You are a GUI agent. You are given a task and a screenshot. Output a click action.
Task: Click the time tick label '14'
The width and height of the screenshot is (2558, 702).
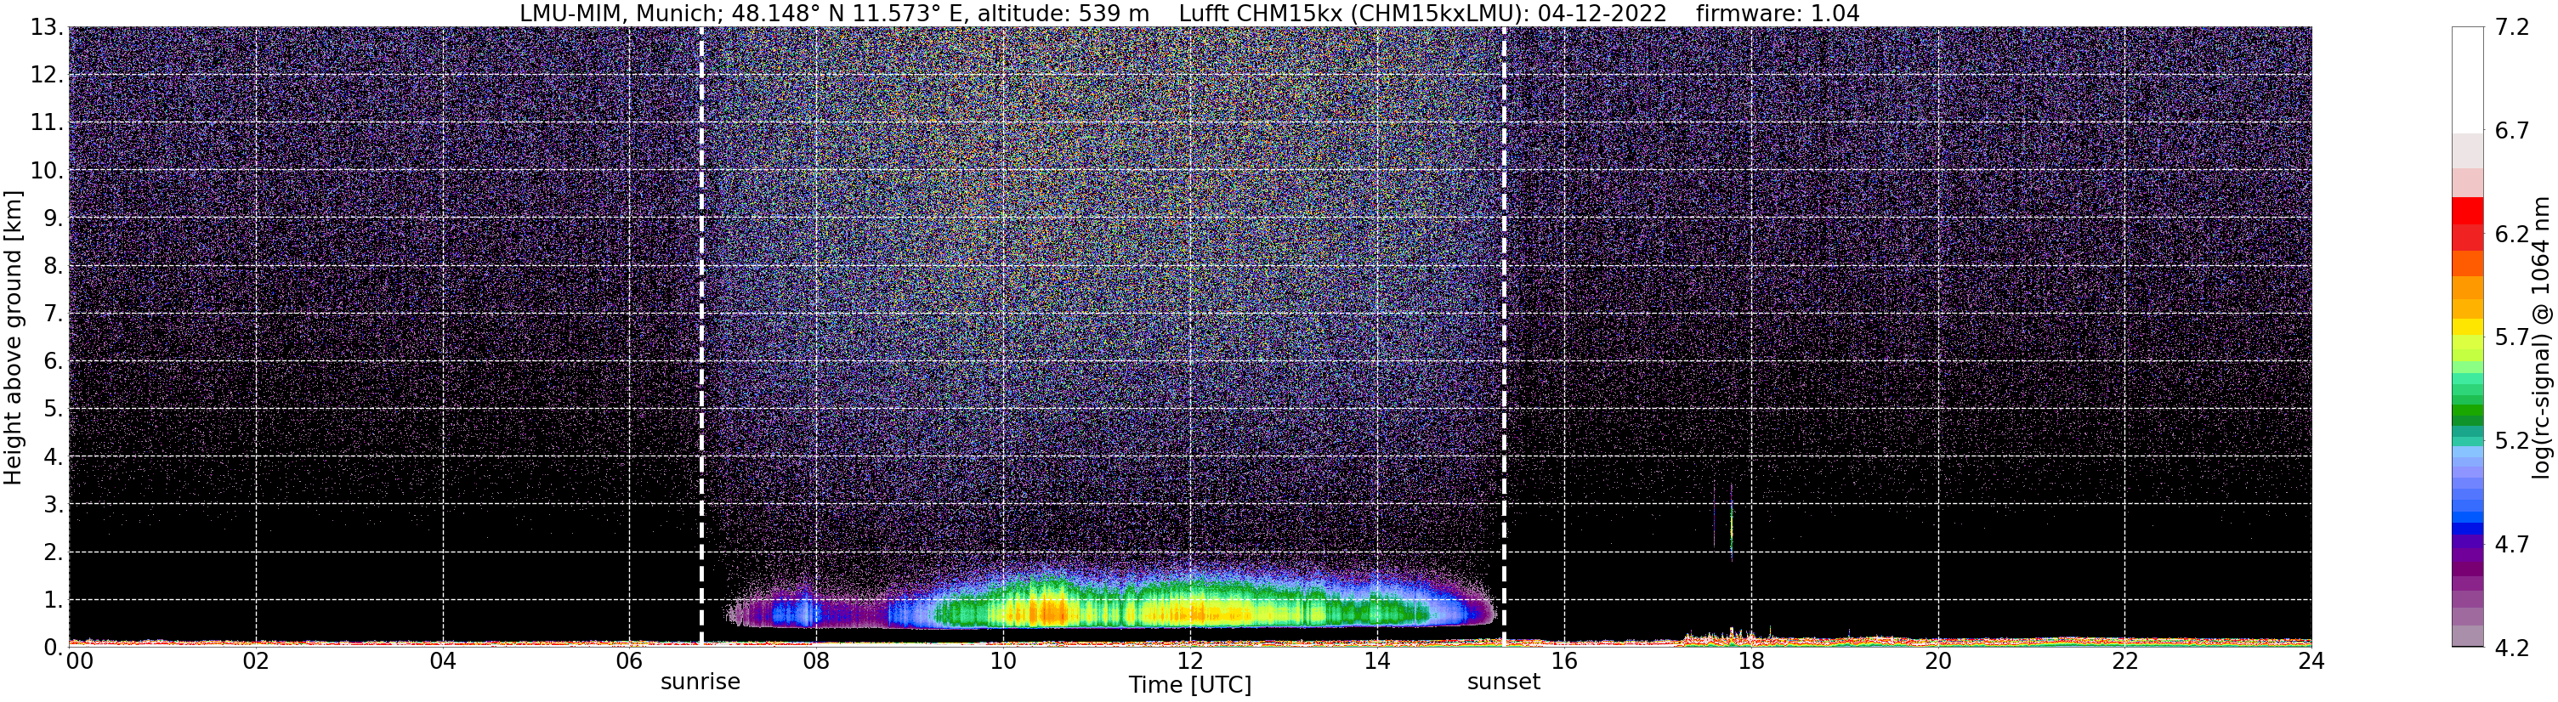pos(1377,661)
